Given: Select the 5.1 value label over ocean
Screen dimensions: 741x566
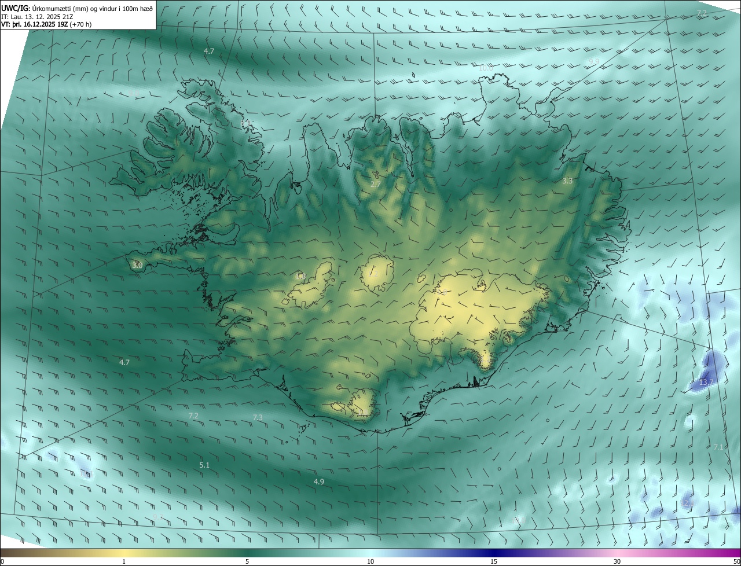Looking at the screenshot, I should 204,465.
